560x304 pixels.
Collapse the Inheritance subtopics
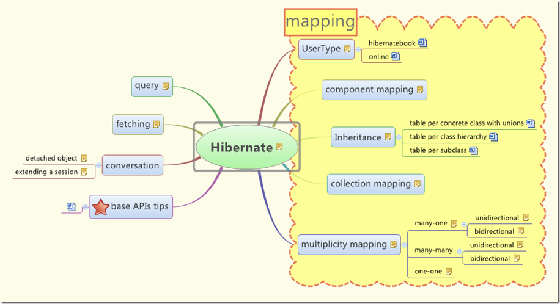[399, 137]
